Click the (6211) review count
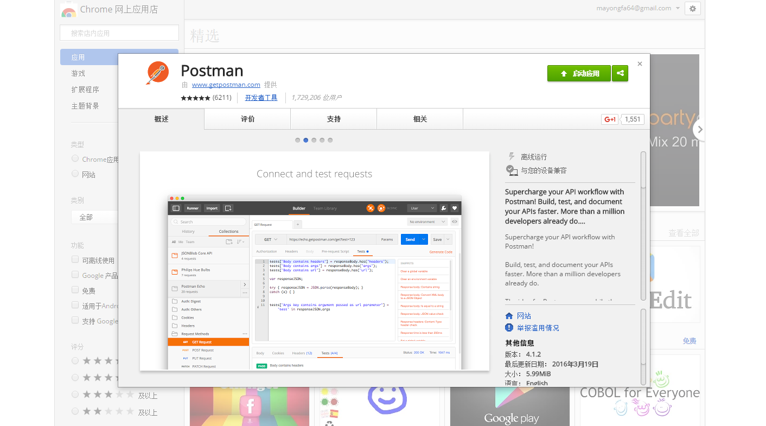 222,98
